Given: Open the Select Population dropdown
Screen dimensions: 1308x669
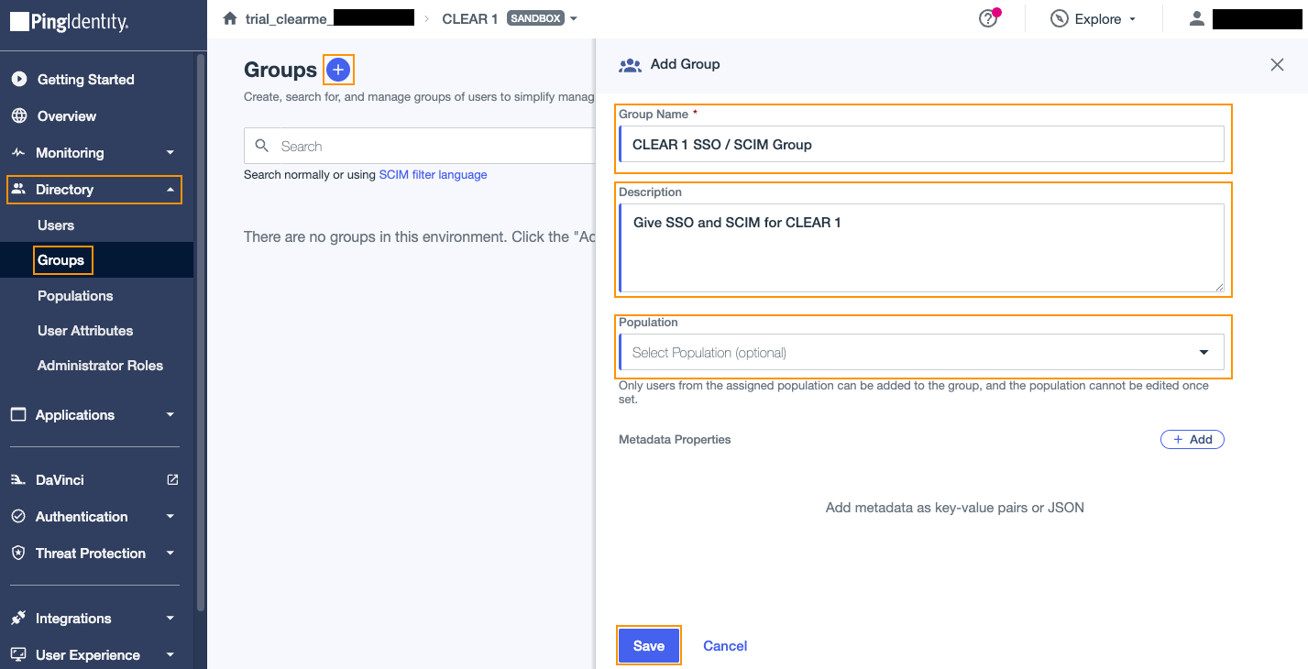Looking at the screenshot, I should [x=922, y=353].
